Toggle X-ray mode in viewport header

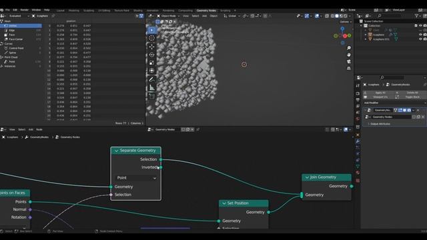click(327, 16)
